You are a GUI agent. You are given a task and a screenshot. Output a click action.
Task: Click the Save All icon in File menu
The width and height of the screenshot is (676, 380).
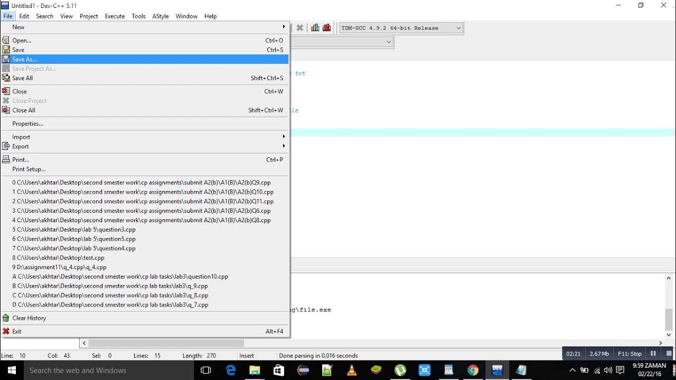6,78
